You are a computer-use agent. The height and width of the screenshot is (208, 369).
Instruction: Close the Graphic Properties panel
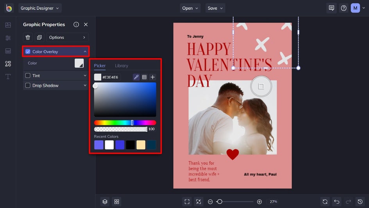(x=86, y=25)
